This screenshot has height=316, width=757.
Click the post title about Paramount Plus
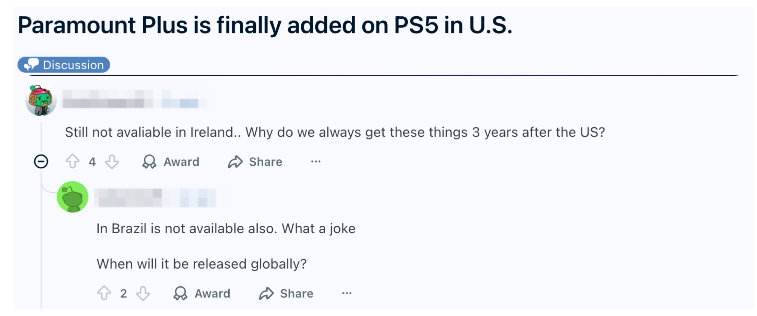(x=265, y=25)
